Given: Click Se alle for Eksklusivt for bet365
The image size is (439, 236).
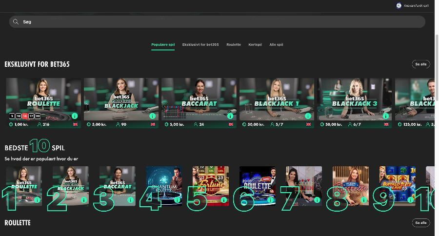Looking at the screenshot, I should click(x=421, y=64).
